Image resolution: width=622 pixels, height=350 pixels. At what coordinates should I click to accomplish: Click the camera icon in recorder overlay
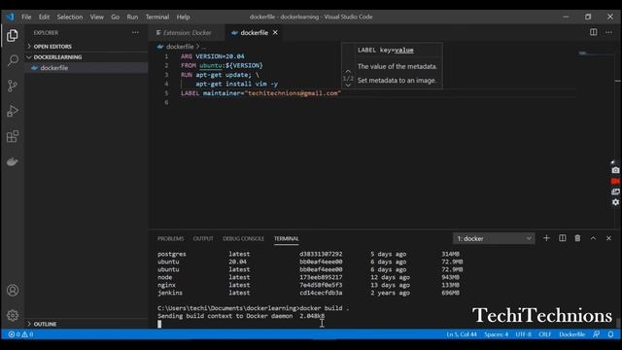615,170
